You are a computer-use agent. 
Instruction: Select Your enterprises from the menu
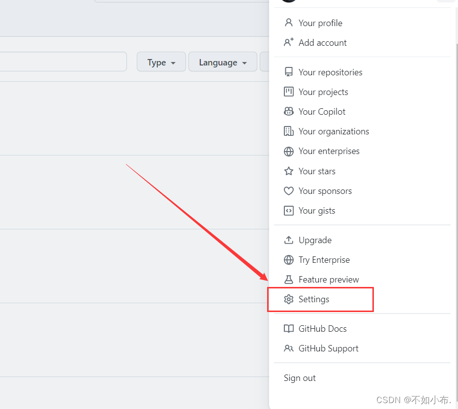(329, 151)
